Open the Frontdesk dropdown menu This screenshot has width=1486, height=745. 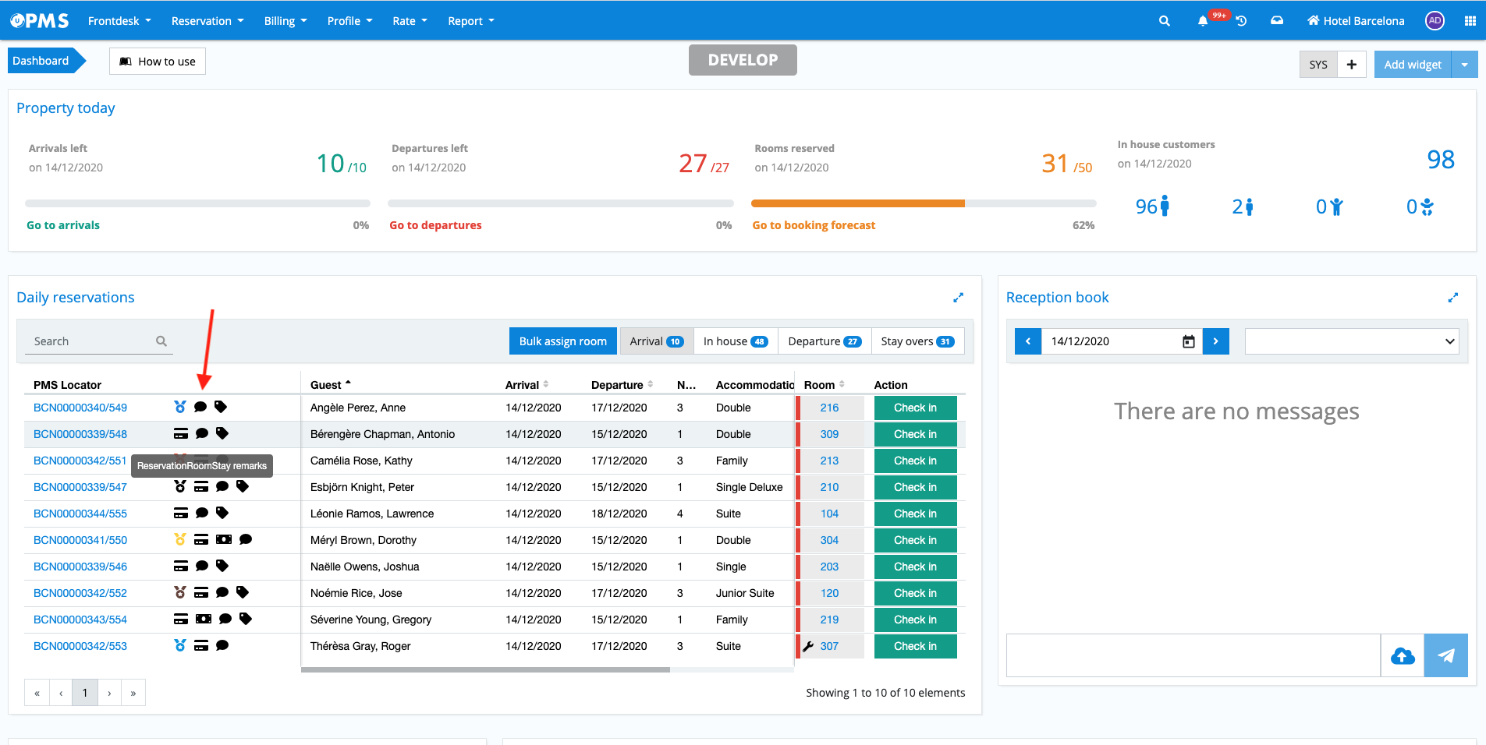(x=119, y=21)
